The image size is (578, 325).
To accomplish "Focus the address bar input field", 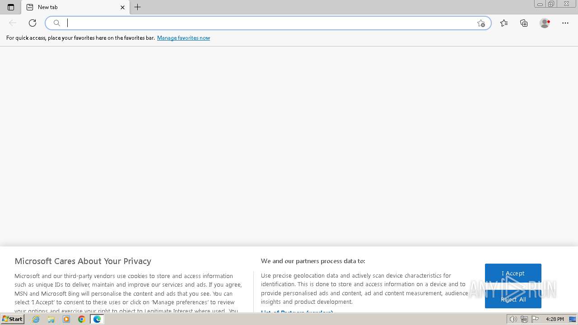I will 268,23.
